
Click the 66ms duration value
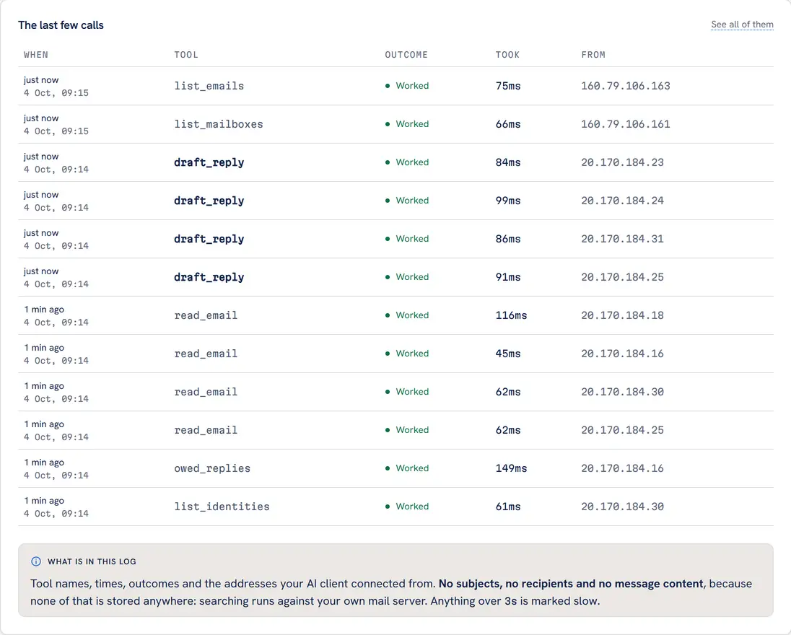click(507, 124)
